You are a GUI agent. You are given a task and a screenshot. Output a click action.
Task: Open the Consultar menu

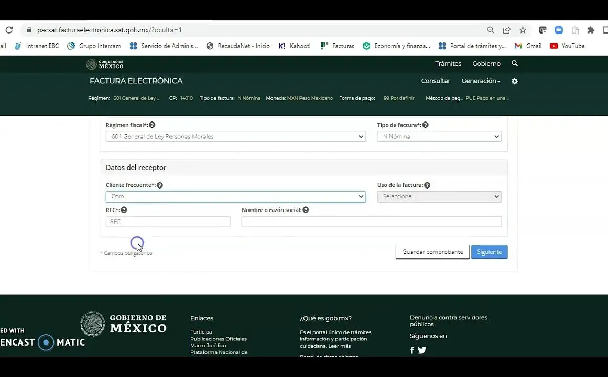point(436,81)
